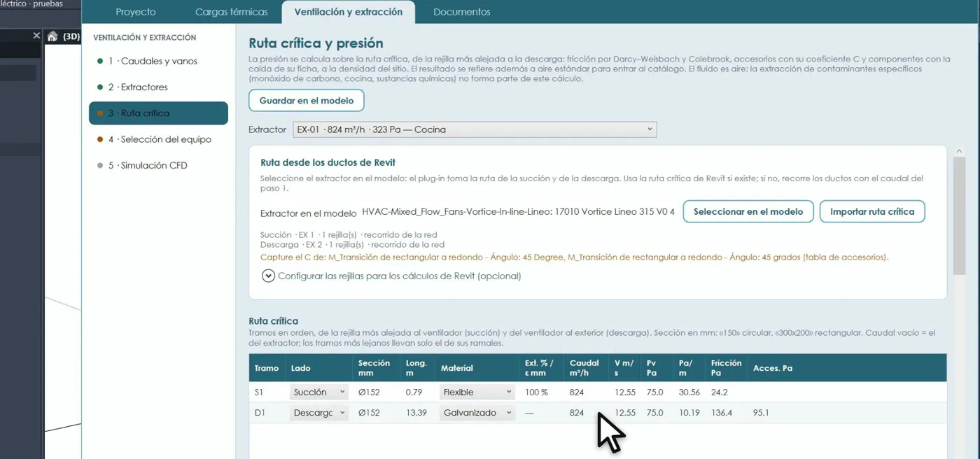Click the length value 0.79
Screen dimensions: 980x459
click(x=414, y=393)
